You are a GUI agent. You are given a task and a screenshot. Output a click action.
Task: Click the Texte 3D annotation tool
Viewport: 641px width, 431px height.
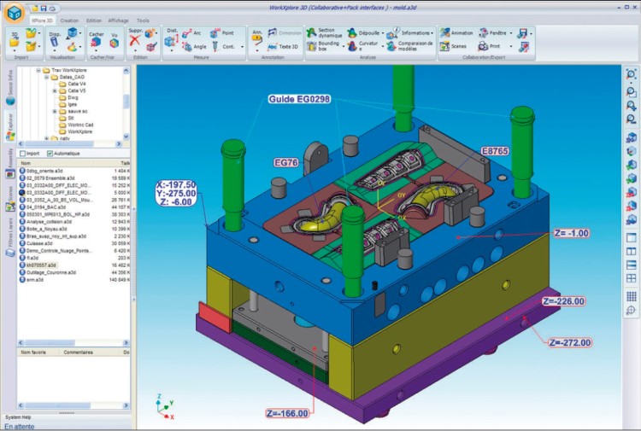284,47
